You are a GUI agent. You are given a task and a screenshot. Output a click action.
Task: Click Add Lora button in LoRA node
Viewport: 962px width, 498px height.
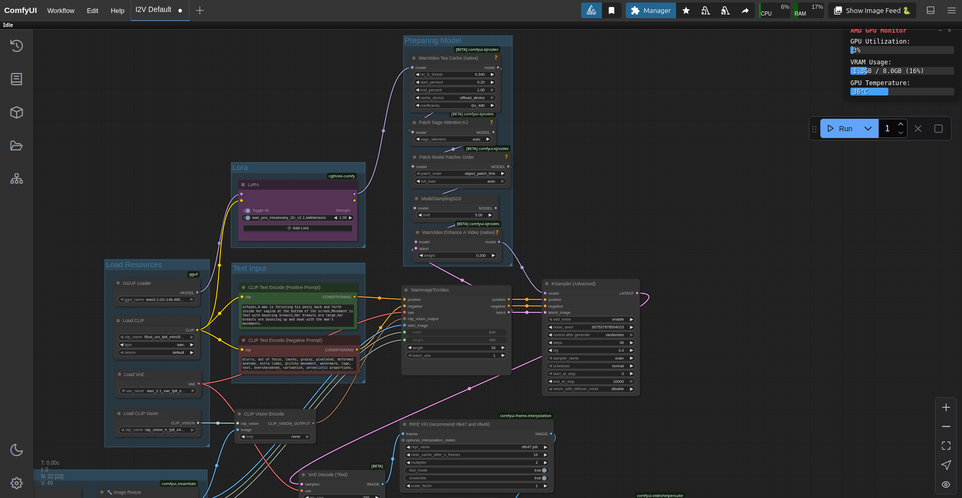pos(298,228)
